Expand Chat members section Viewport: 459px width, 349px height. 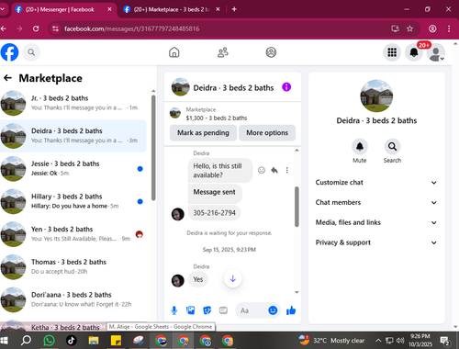376,202
